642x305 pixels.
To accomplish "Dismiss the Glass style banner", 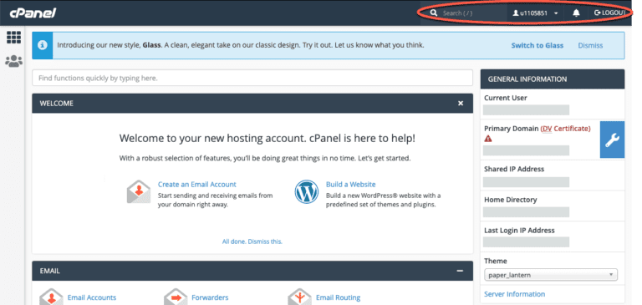I will point(590,45).
